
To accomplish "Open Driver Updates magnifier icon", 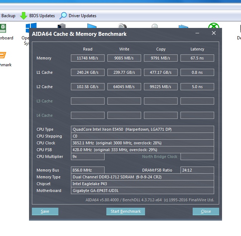I will [x=63, y=16].
